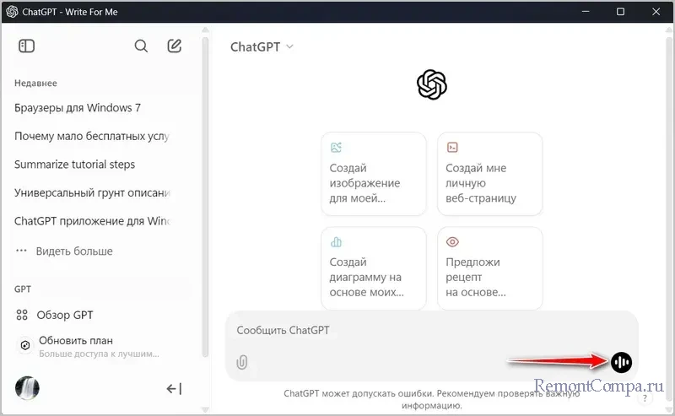
Task: Open the chat search icon
Action: (141, 46)
